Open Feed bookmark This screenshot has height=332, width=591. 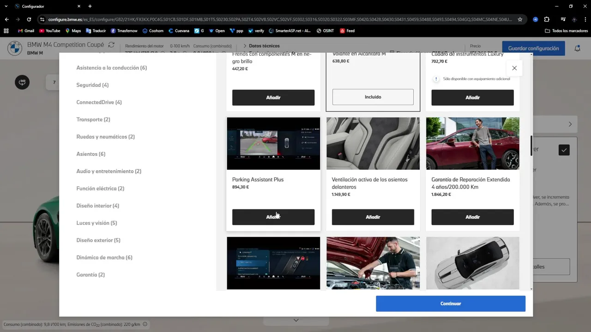pos(348,31)
